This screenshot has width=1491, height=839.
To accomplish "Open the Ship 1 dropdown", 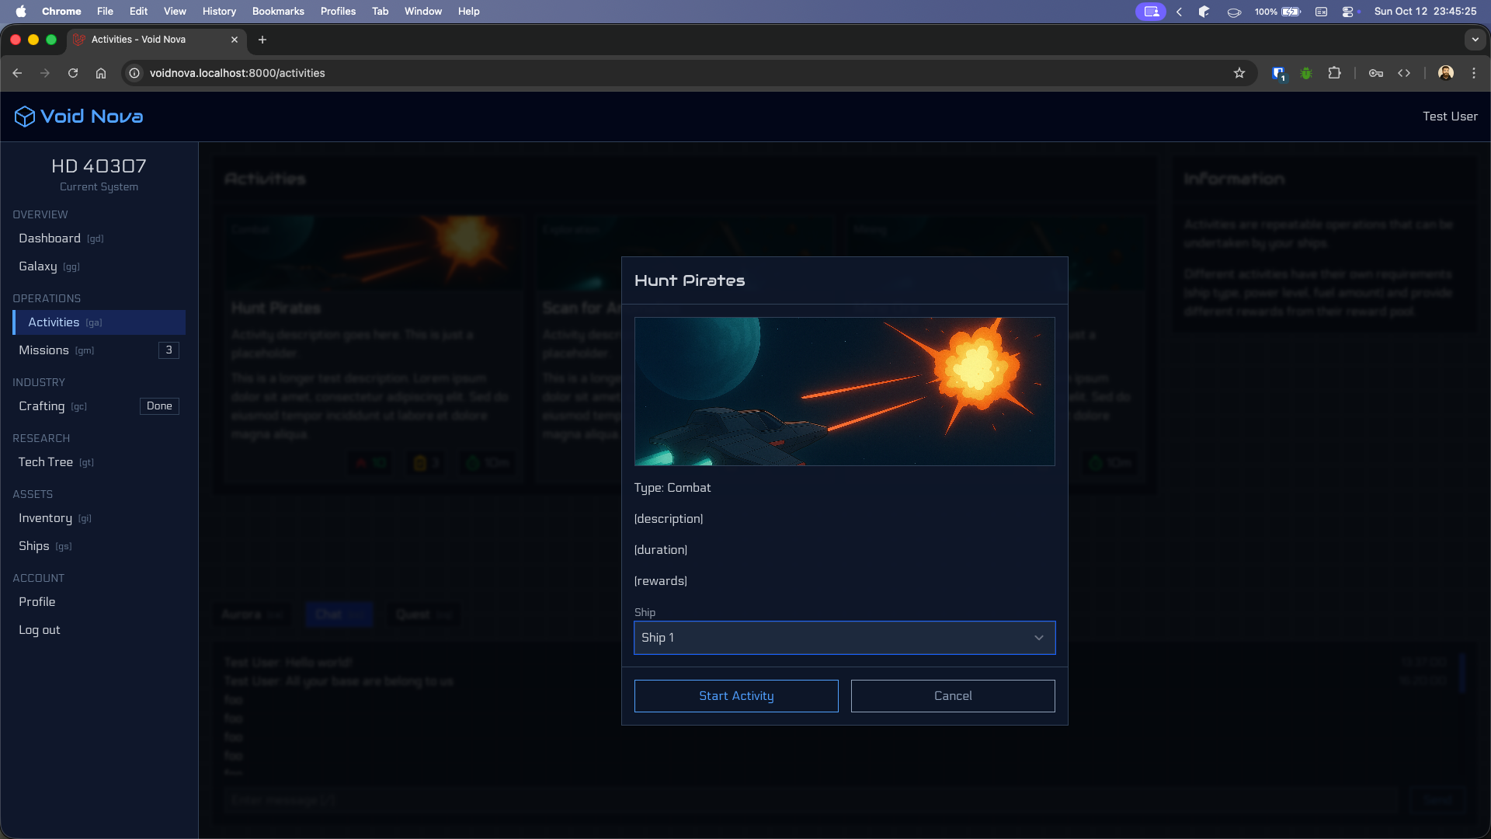I will (844, 638).
